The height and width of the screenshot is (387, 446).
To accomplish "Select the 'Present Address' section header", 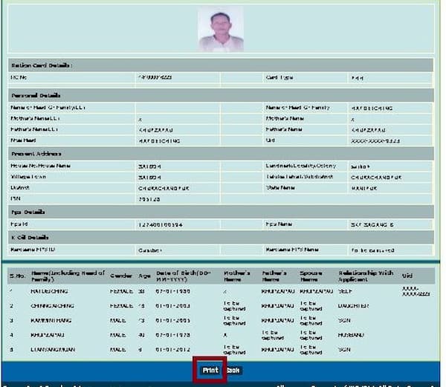I will [x=221, y=154].
